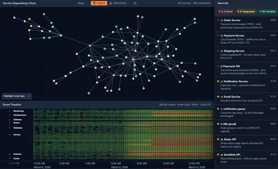This screenshot has width=278, height=169.
Task: Click the Payments DB database icon
Action: coord(222,66)
